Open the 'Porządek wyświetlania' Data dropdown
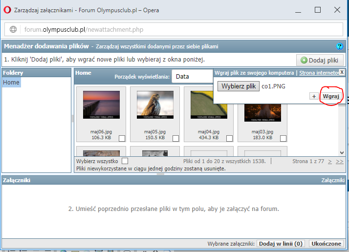Image resolution: width=349 pixels, height=252 pixels. pos(192,77)
